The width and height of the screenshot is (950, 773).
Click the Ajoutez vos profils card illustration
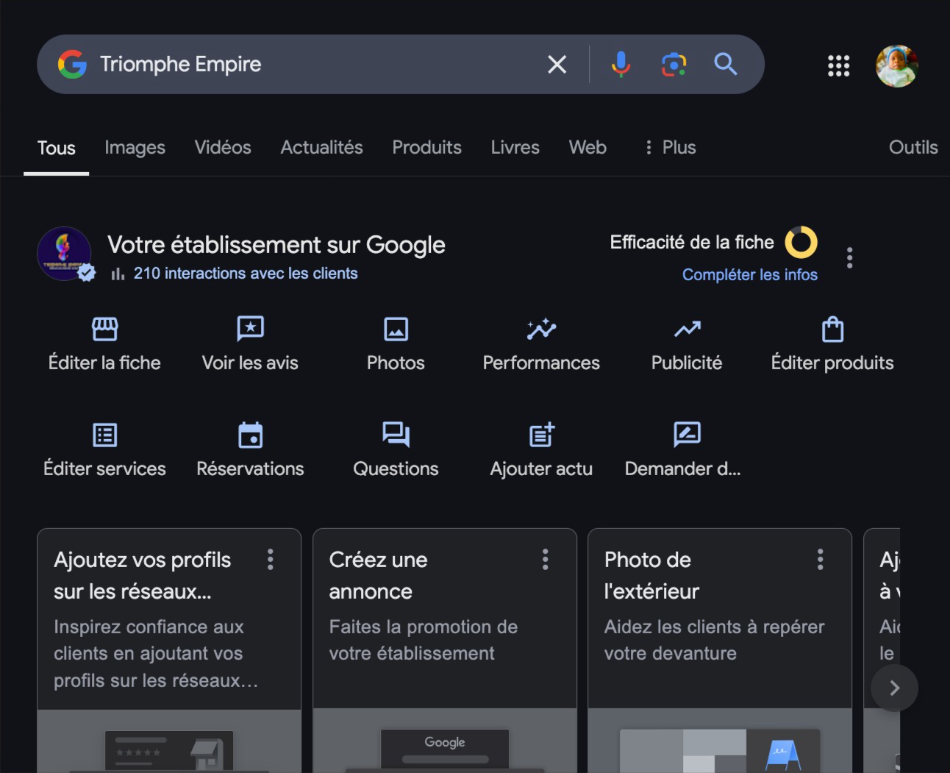pyautogui.click(x=169, y=741)
